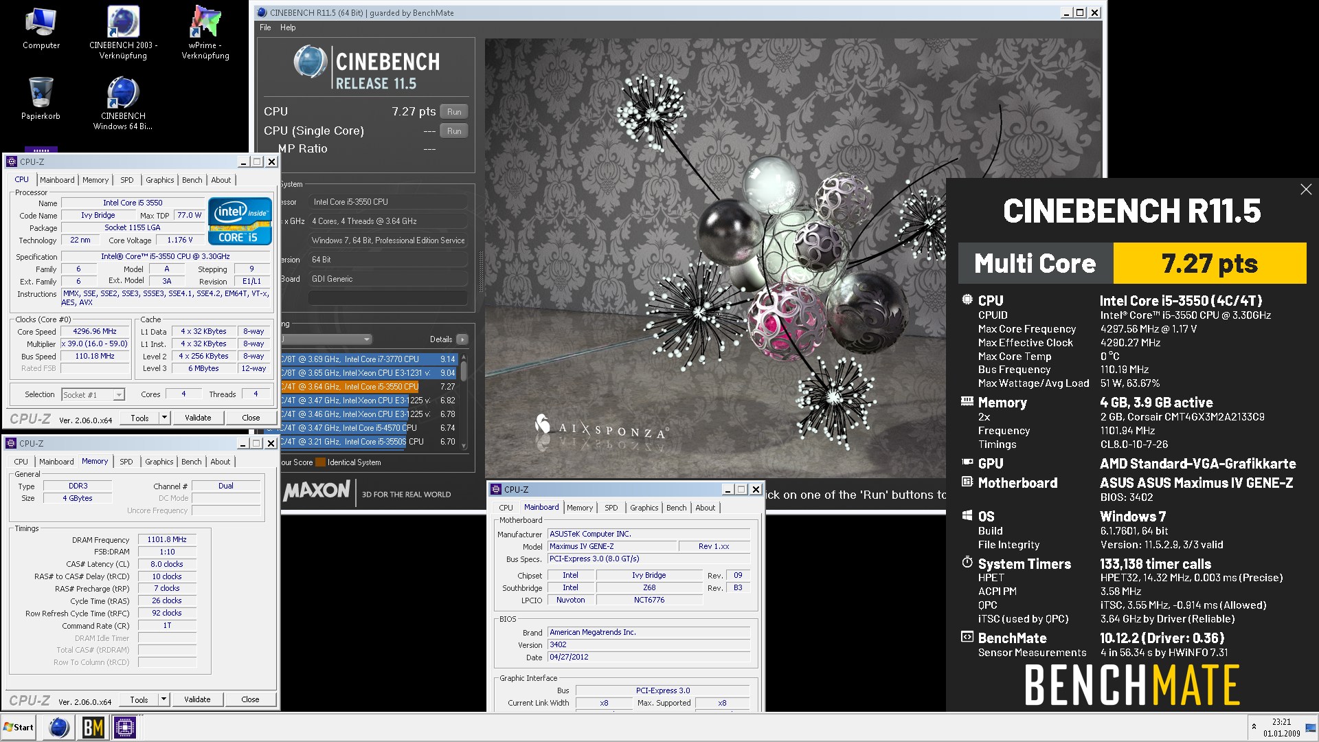Select the orange i5-3550 3.64 GHz ranking entry
1319x742 pixels.
(x=369, y=387)
